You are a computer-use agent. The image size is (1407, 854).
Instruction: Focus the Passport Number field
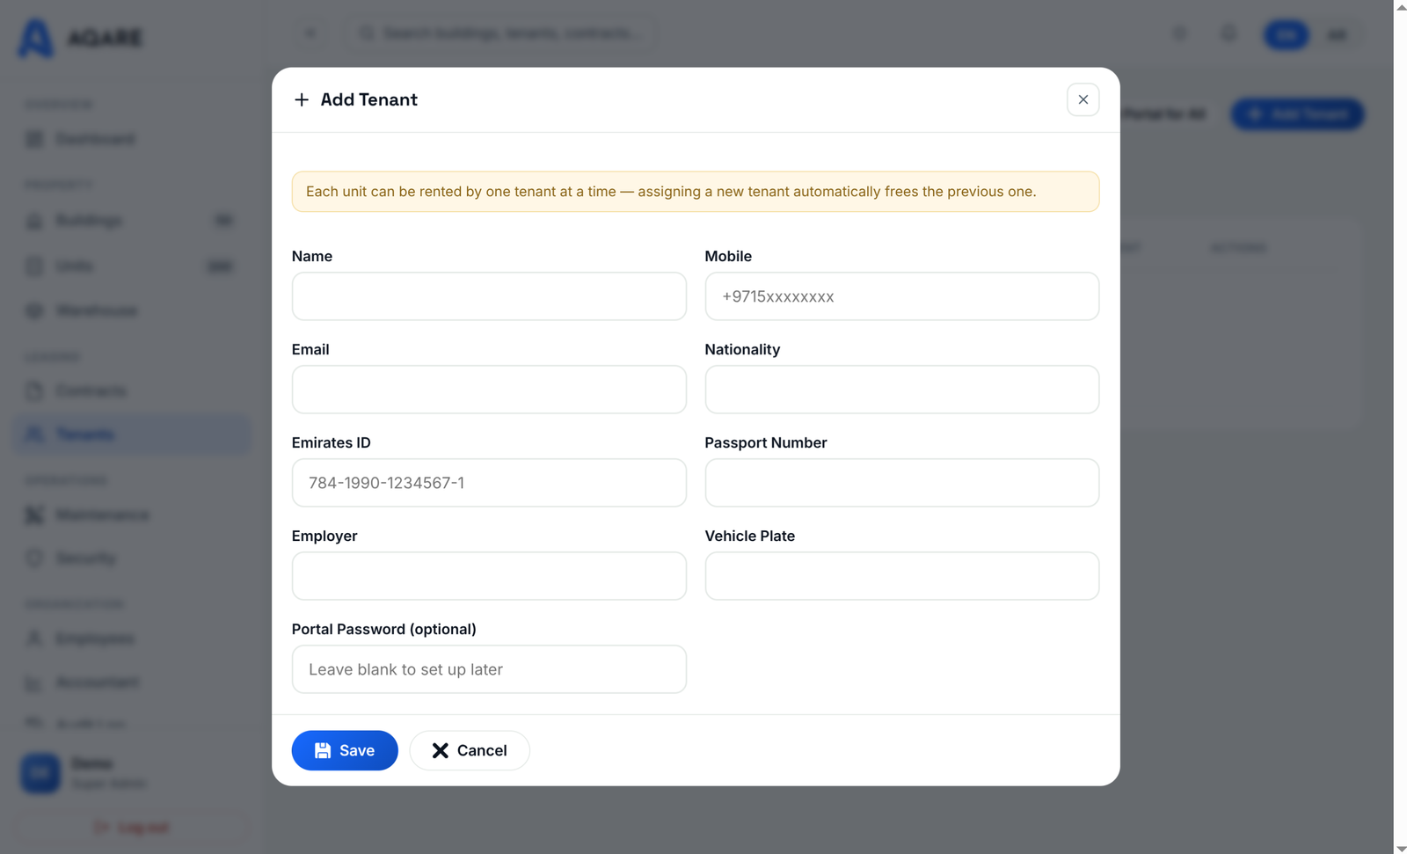click(x=901, y=483)
